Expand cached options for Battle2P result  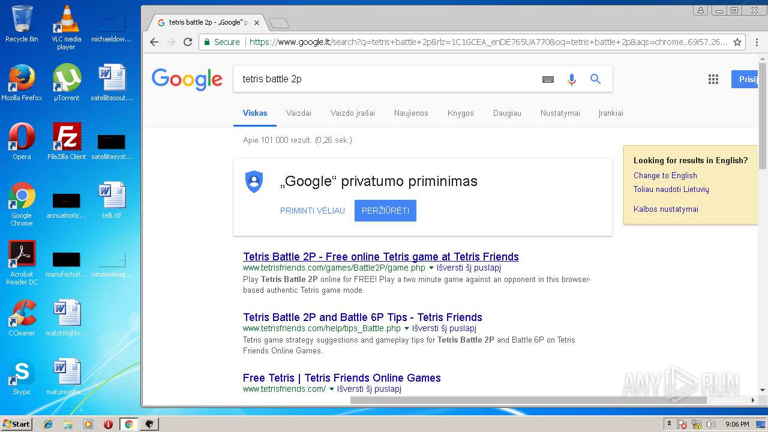(x=431, y=268)
